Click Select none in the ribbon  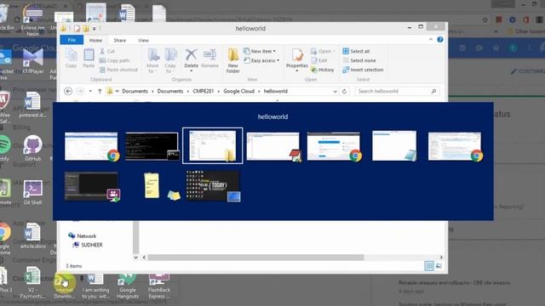pos(359,60)
